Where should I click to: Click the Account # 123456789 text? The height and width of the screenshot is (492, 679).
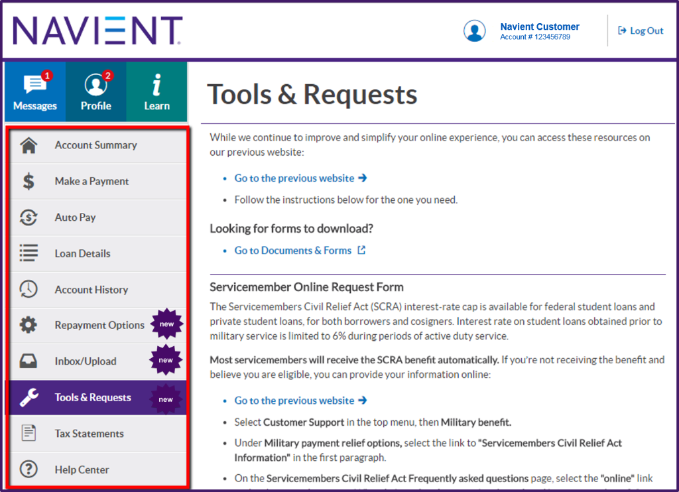(x=535, y=37)
